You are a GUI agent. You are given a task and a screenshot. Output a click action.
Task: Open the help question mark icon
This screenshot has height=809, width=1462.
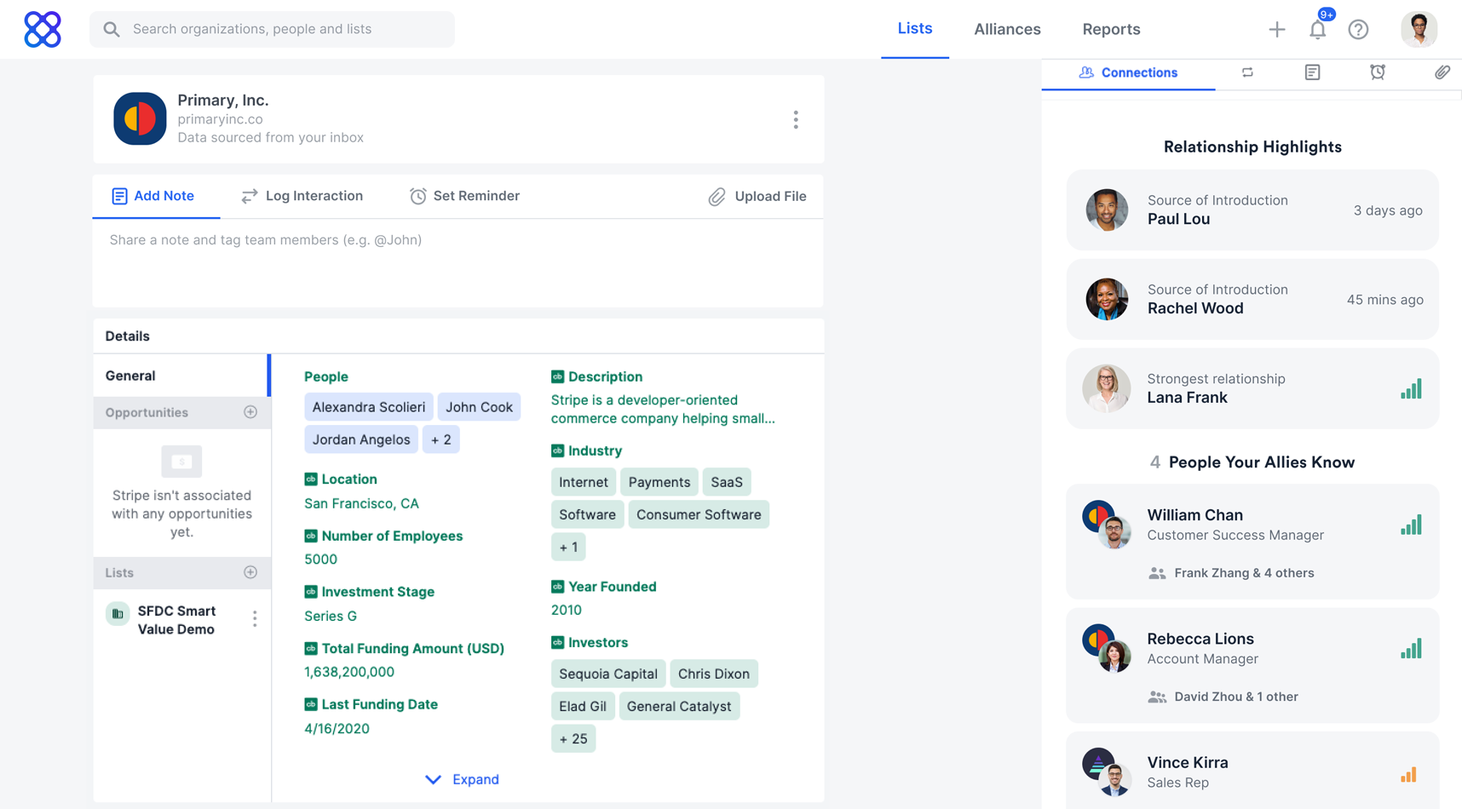click(1358, 29)
